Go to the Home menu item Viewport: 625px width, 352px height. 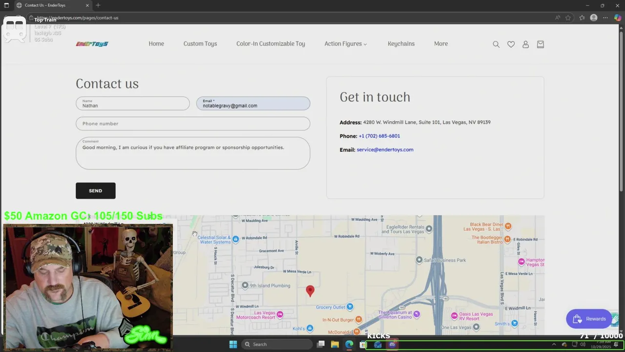coord(156,44)
